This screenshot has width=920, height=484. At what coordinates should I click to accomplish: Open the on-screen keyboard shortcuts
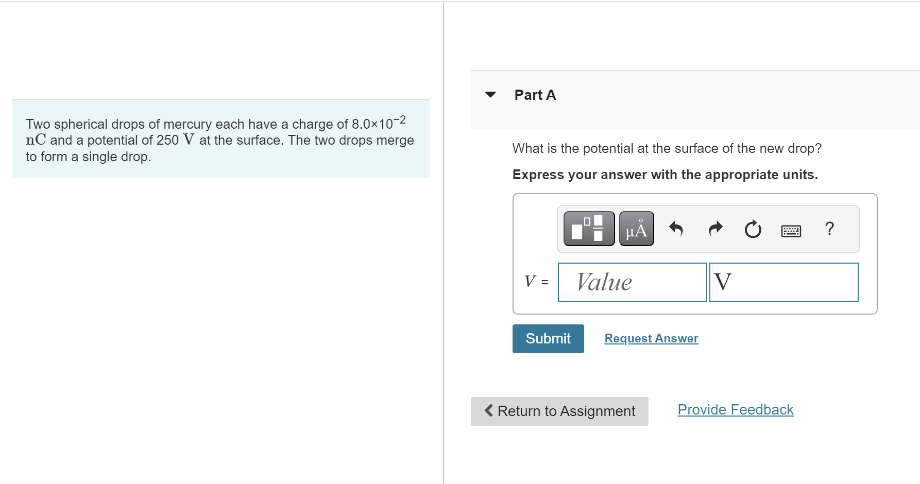tap(791, 230)
